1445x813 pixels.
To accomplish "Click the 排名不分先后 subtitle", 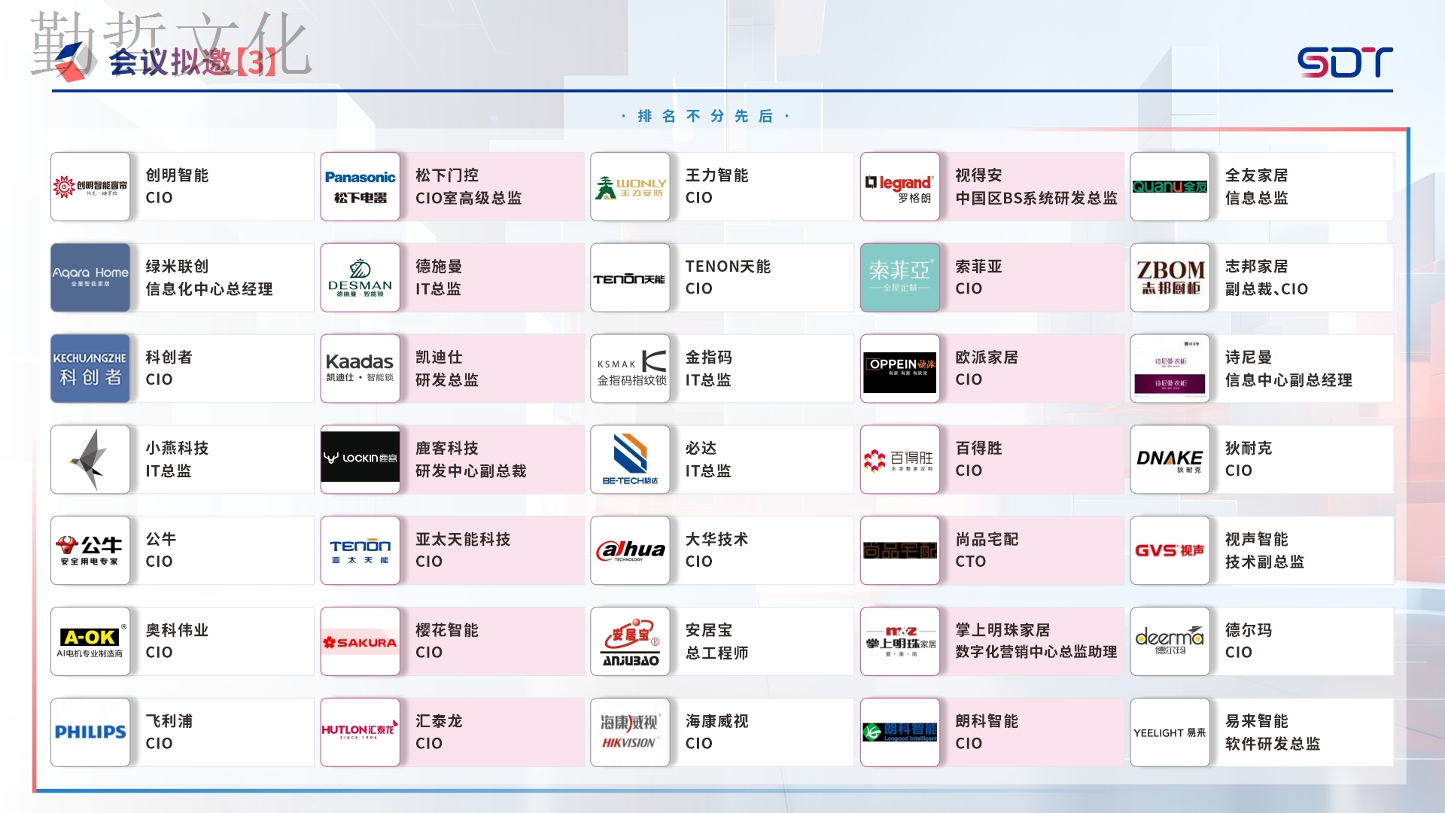I will 705,116.
